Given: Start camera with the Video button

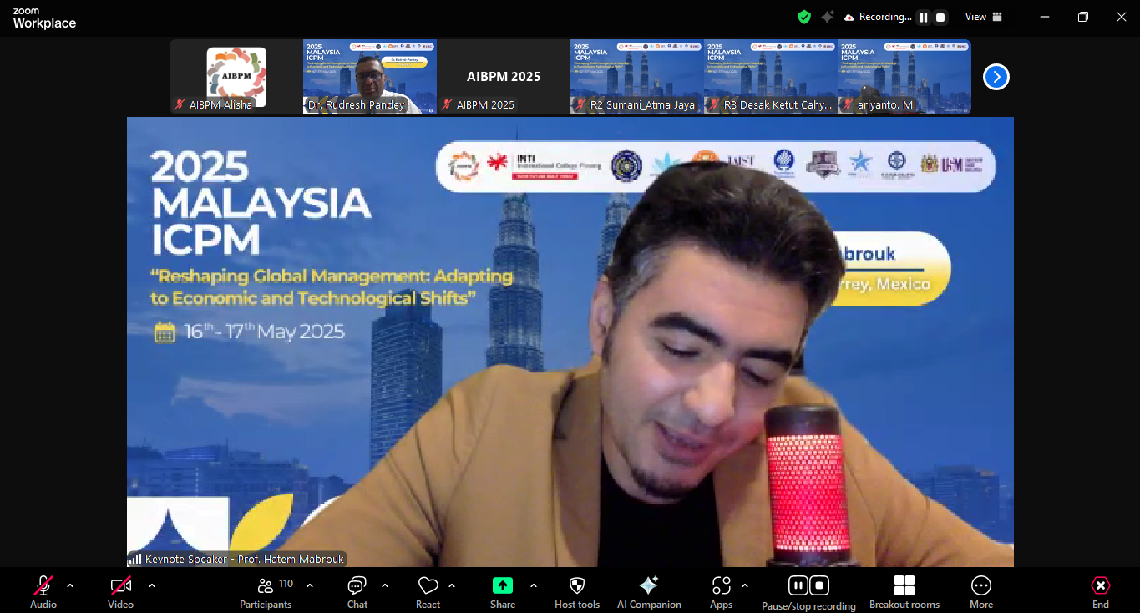Looking at the screenshot, I should coord(120,591).
